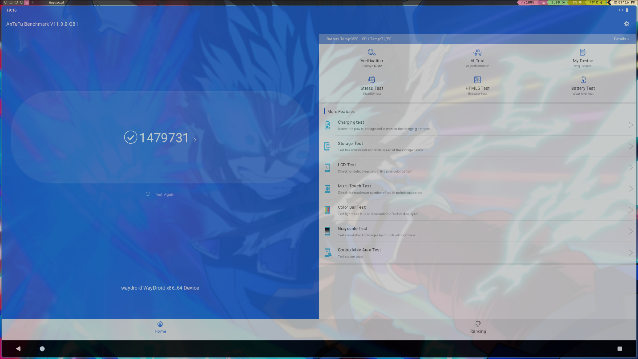Click the "More Features" section heading
Viewport: 638px width, 359px height.
(341, 112)
